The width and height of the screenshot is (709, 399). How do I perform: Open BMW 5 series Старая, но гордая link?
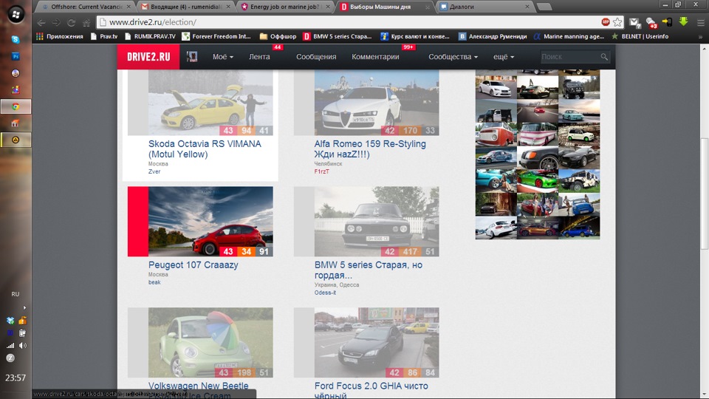pyautogui.click(x=368, y=270)
